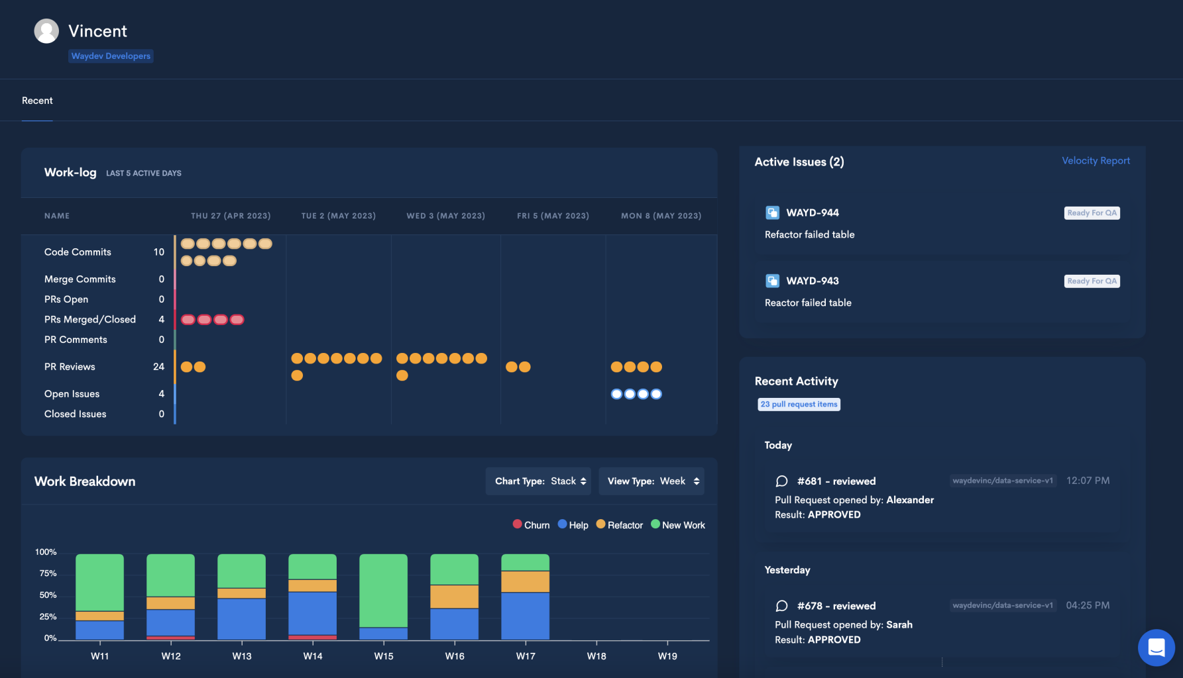Click comment icon beside #681 reviewed

click(781, 481)
